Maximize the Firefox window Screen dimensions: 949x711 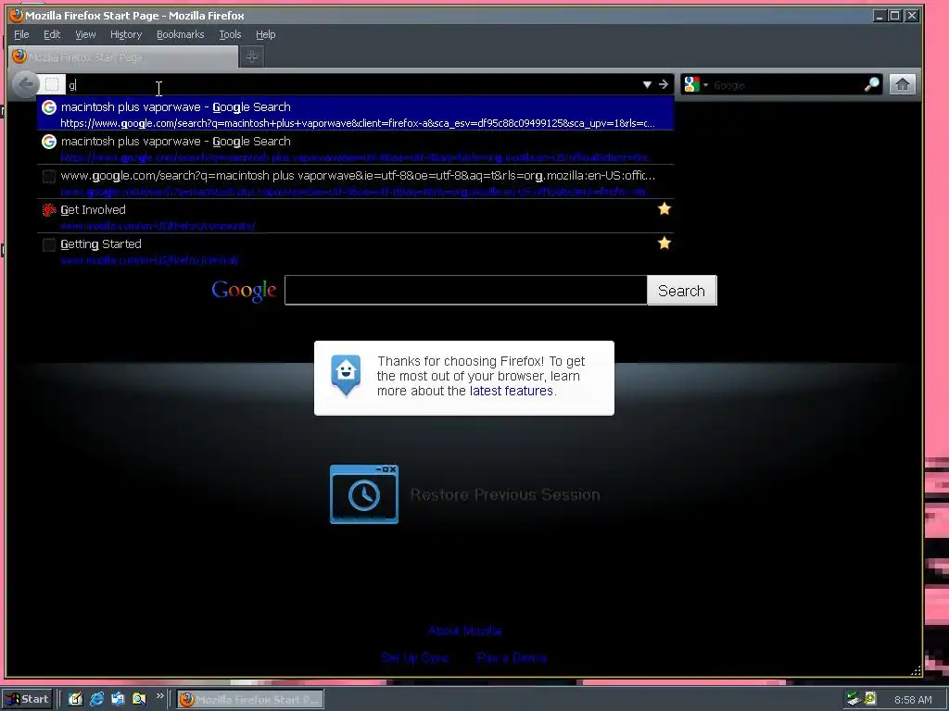pos(895,16)
